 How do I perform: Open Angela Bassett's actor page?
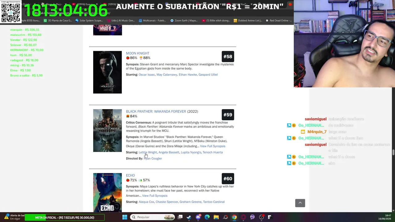169,152
